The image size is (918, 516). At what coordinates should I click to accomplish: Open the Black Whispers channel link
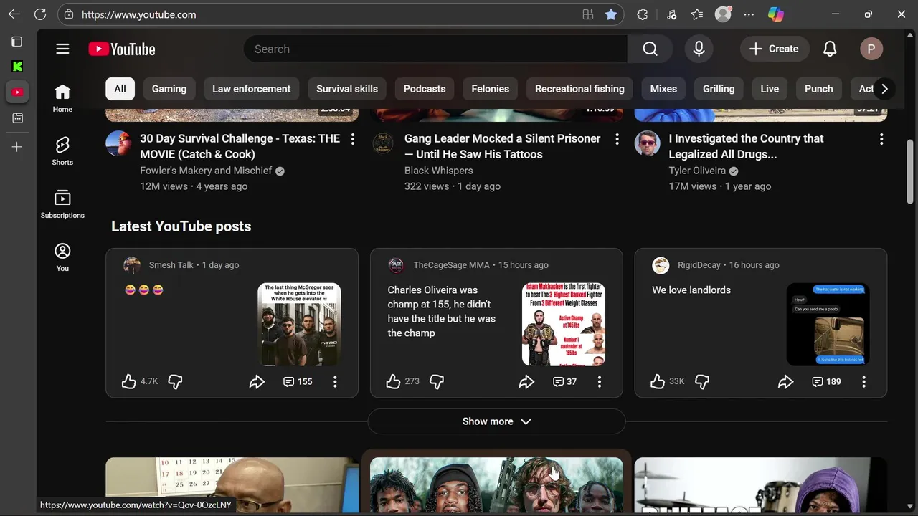(x=439, y=171)
